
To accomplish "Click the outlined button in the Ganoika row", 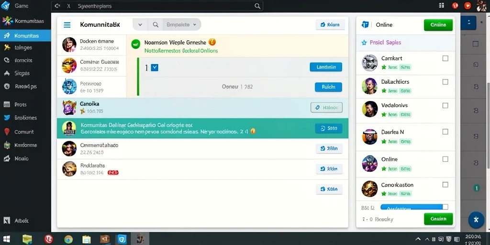I will (x=326, y=108).
